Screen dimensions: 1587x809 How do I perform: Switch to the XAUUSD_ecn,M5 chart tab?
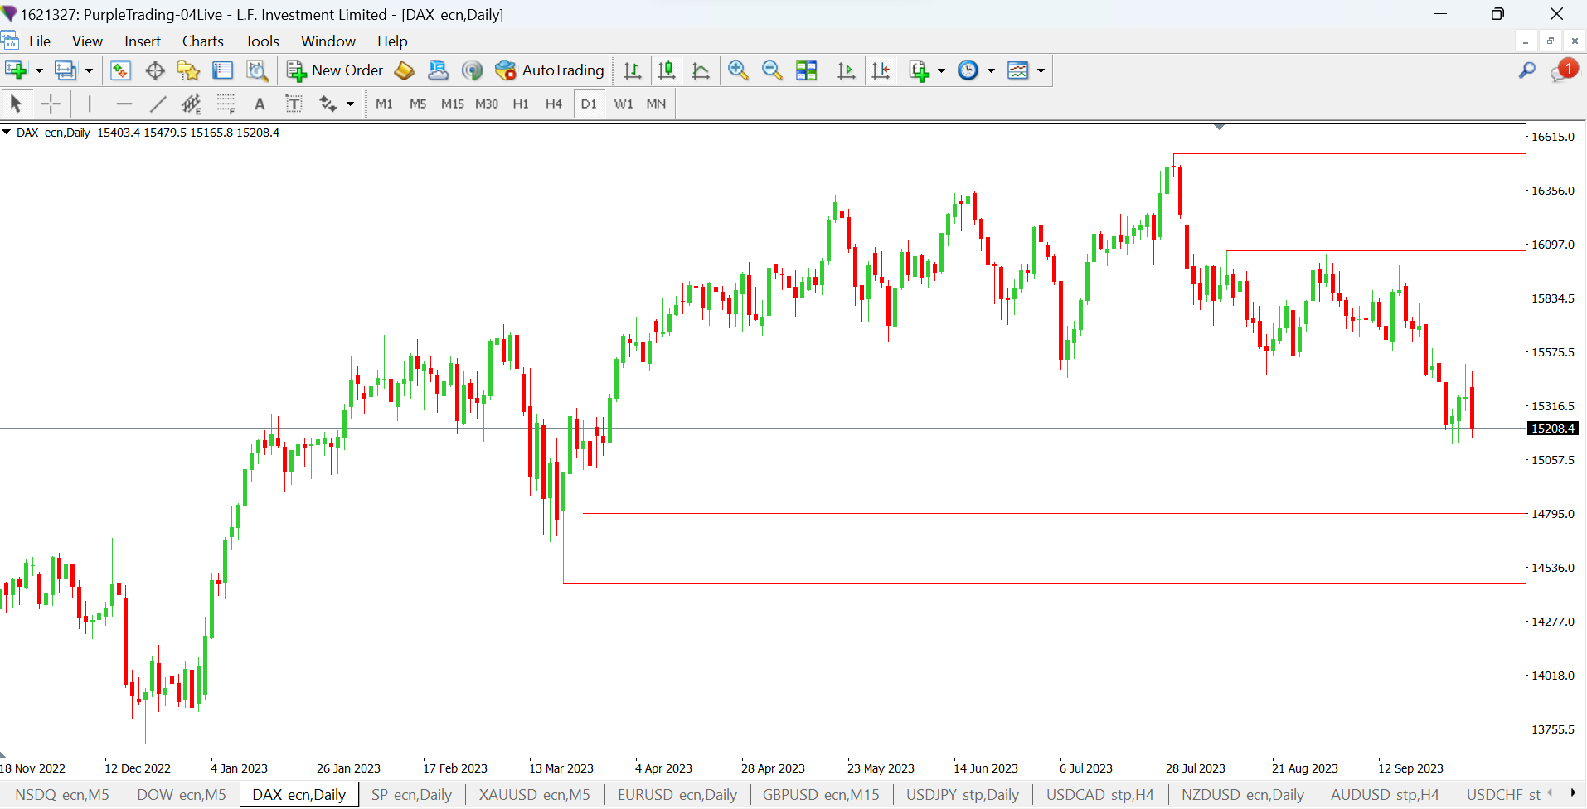[535, 795]
